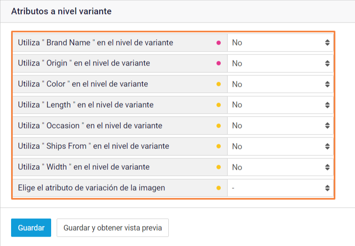Click yellow dot beside Length row
This screenshot has width=355, height=246.
tap(219, 105)
